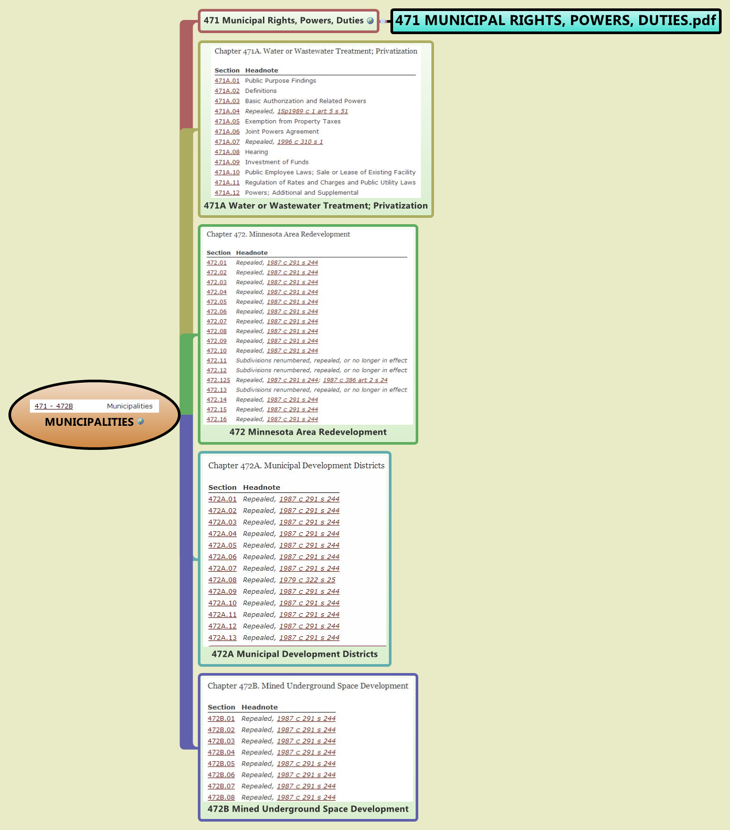Open the 1987 c 386 art 2 s 24 link
730x830 pixels.
(x=355, y=380)
